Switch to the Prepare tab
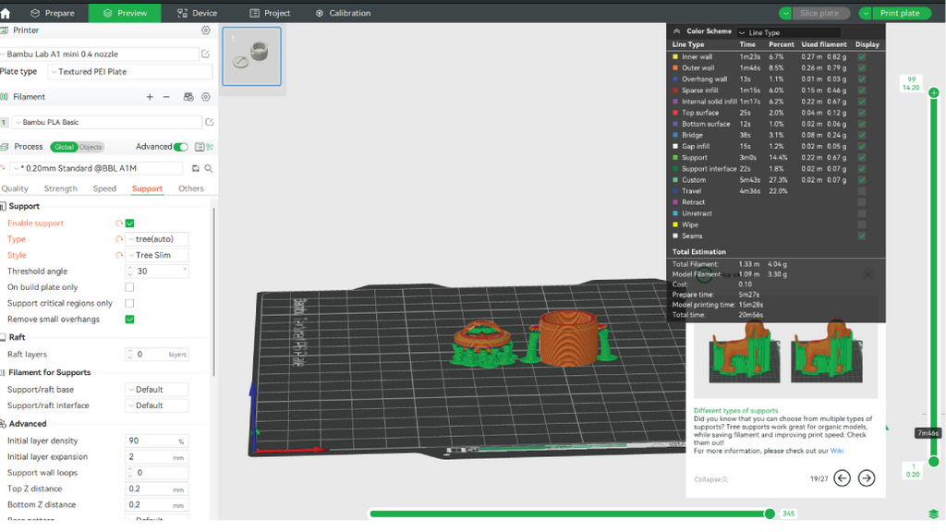This screenshot has height=532, width=946. click(x=53, y=13)
